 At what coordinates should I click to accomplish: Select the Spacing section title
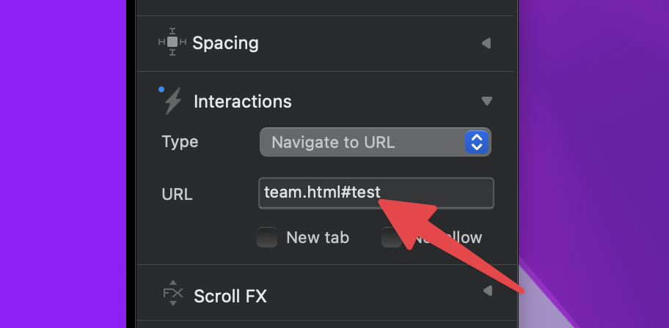coord(225,43)
